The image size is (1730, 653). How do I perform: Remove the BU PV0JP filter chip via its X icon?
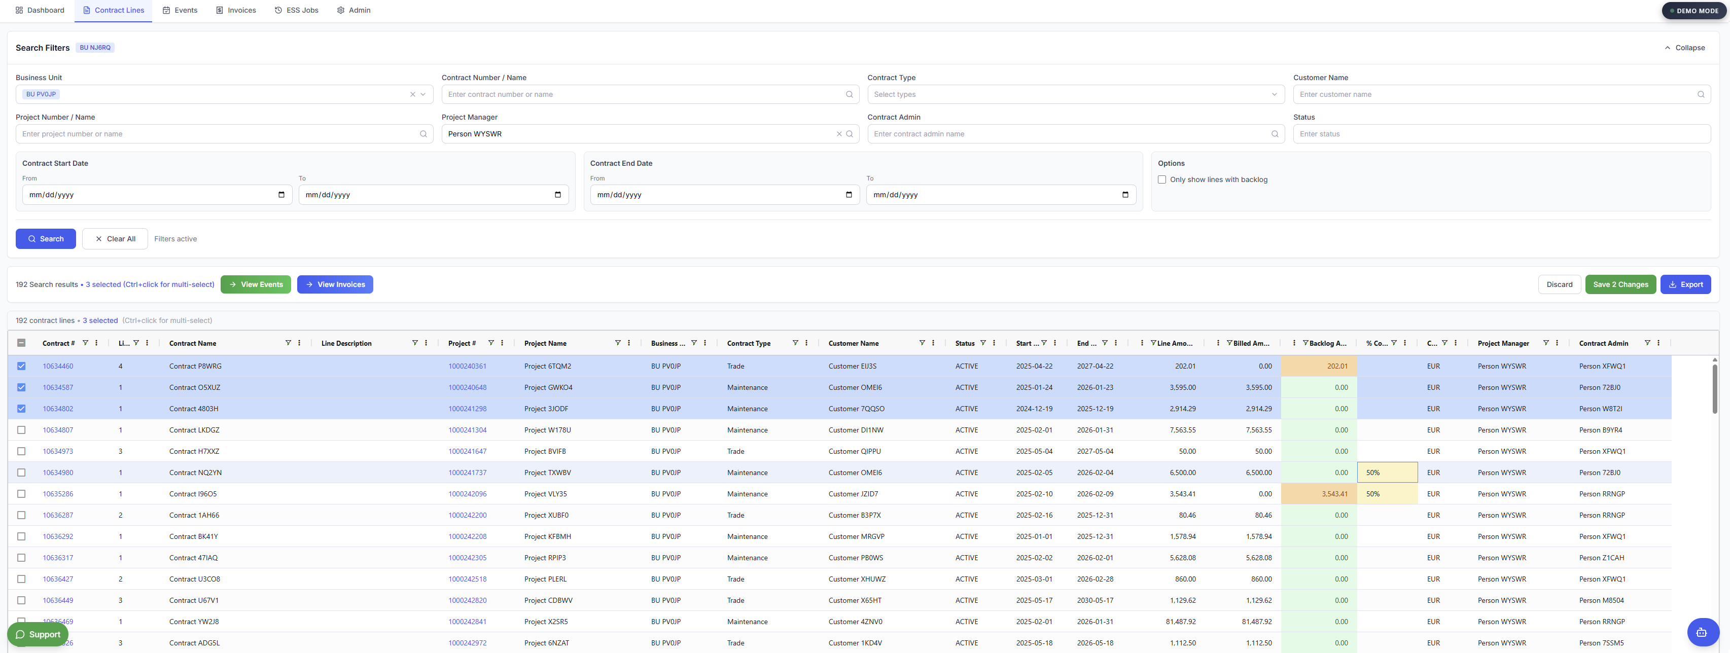click(x=412, y=94)
